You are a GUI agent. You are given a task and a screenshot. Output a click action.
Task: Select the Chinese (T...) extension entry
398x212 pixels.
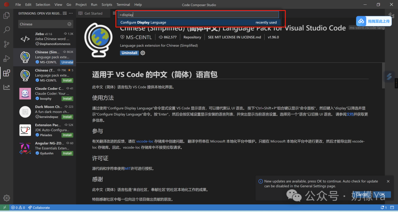(45, 75)
